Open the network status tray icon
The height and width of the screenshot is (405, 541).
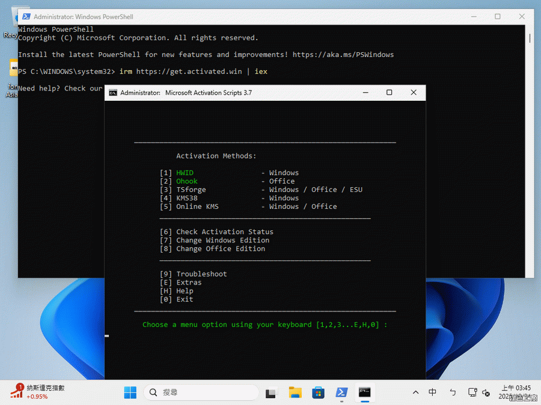click(472, 392)
